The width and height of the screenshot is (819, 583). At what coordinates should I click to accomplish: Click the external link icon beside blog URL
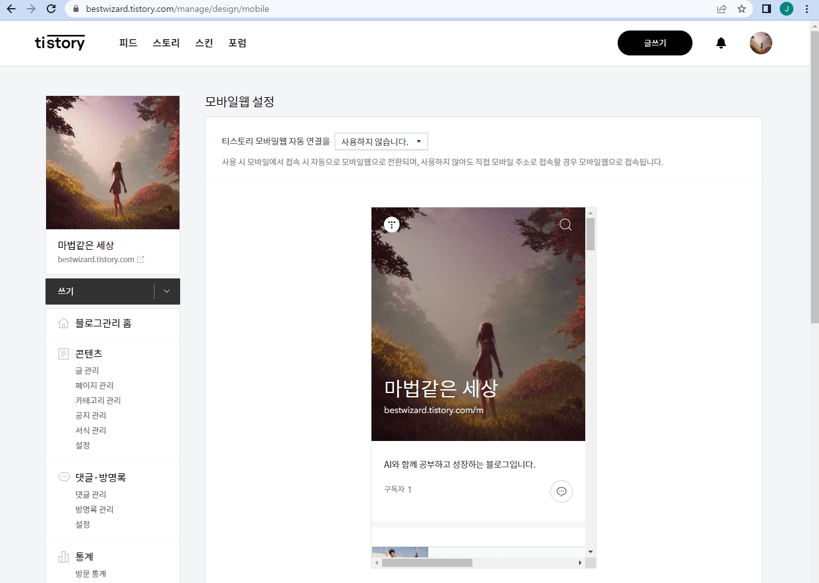141,260
